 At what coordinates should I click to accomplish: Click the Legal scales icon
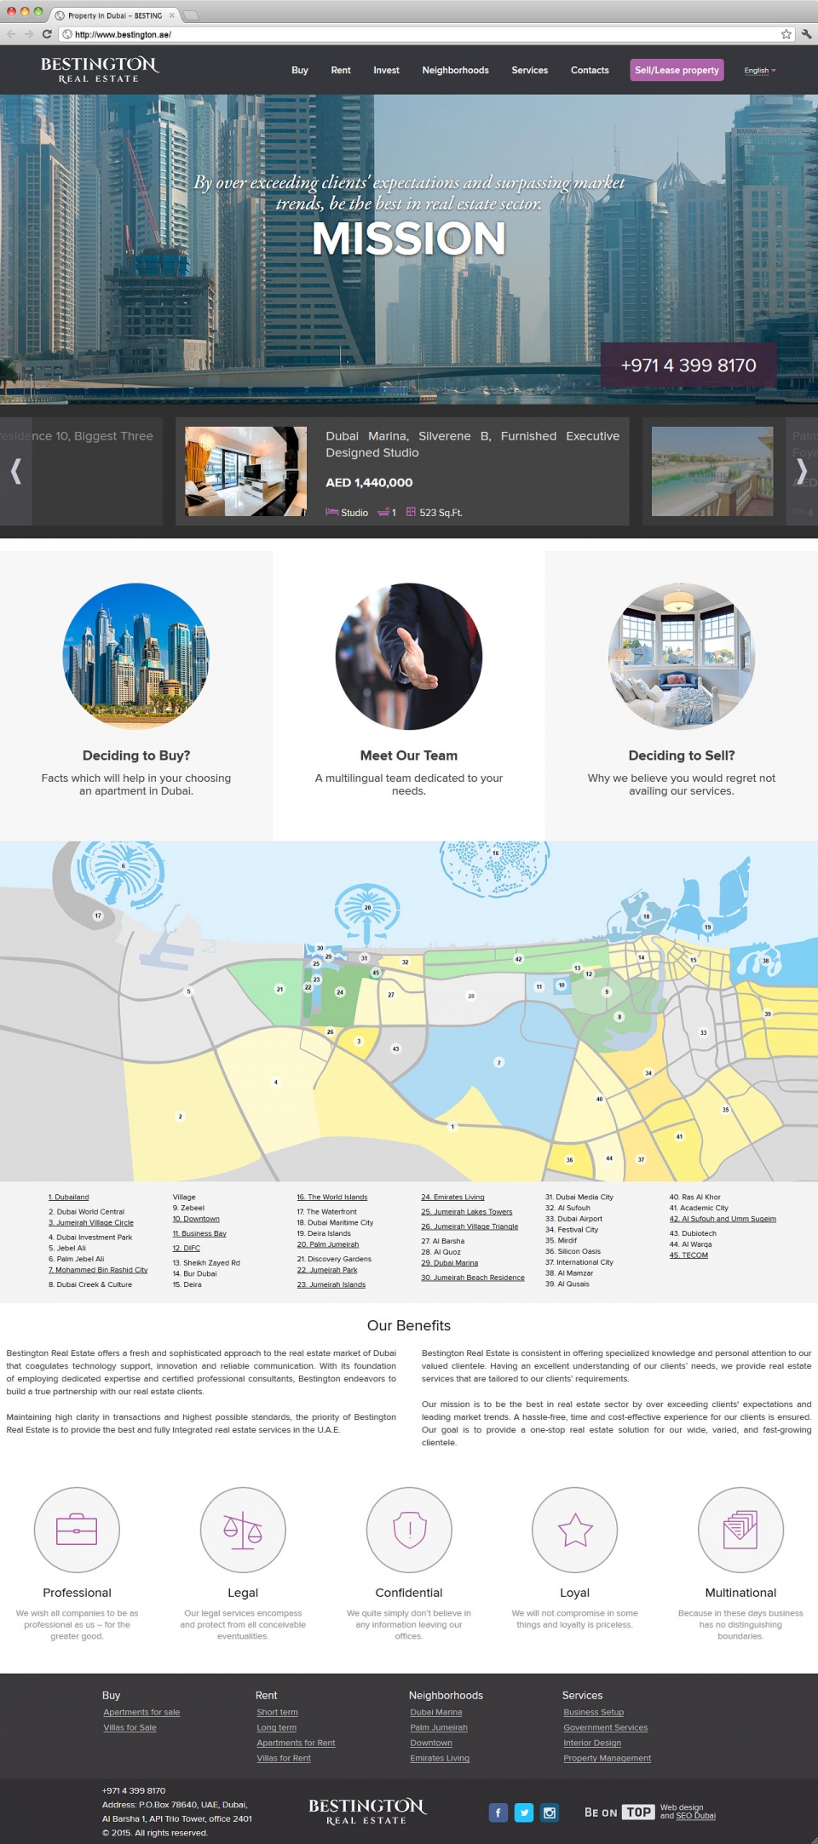243,1530
